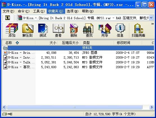Click size value 5,243,600
The image size is (156, 118).
click(x=49, y=67)
